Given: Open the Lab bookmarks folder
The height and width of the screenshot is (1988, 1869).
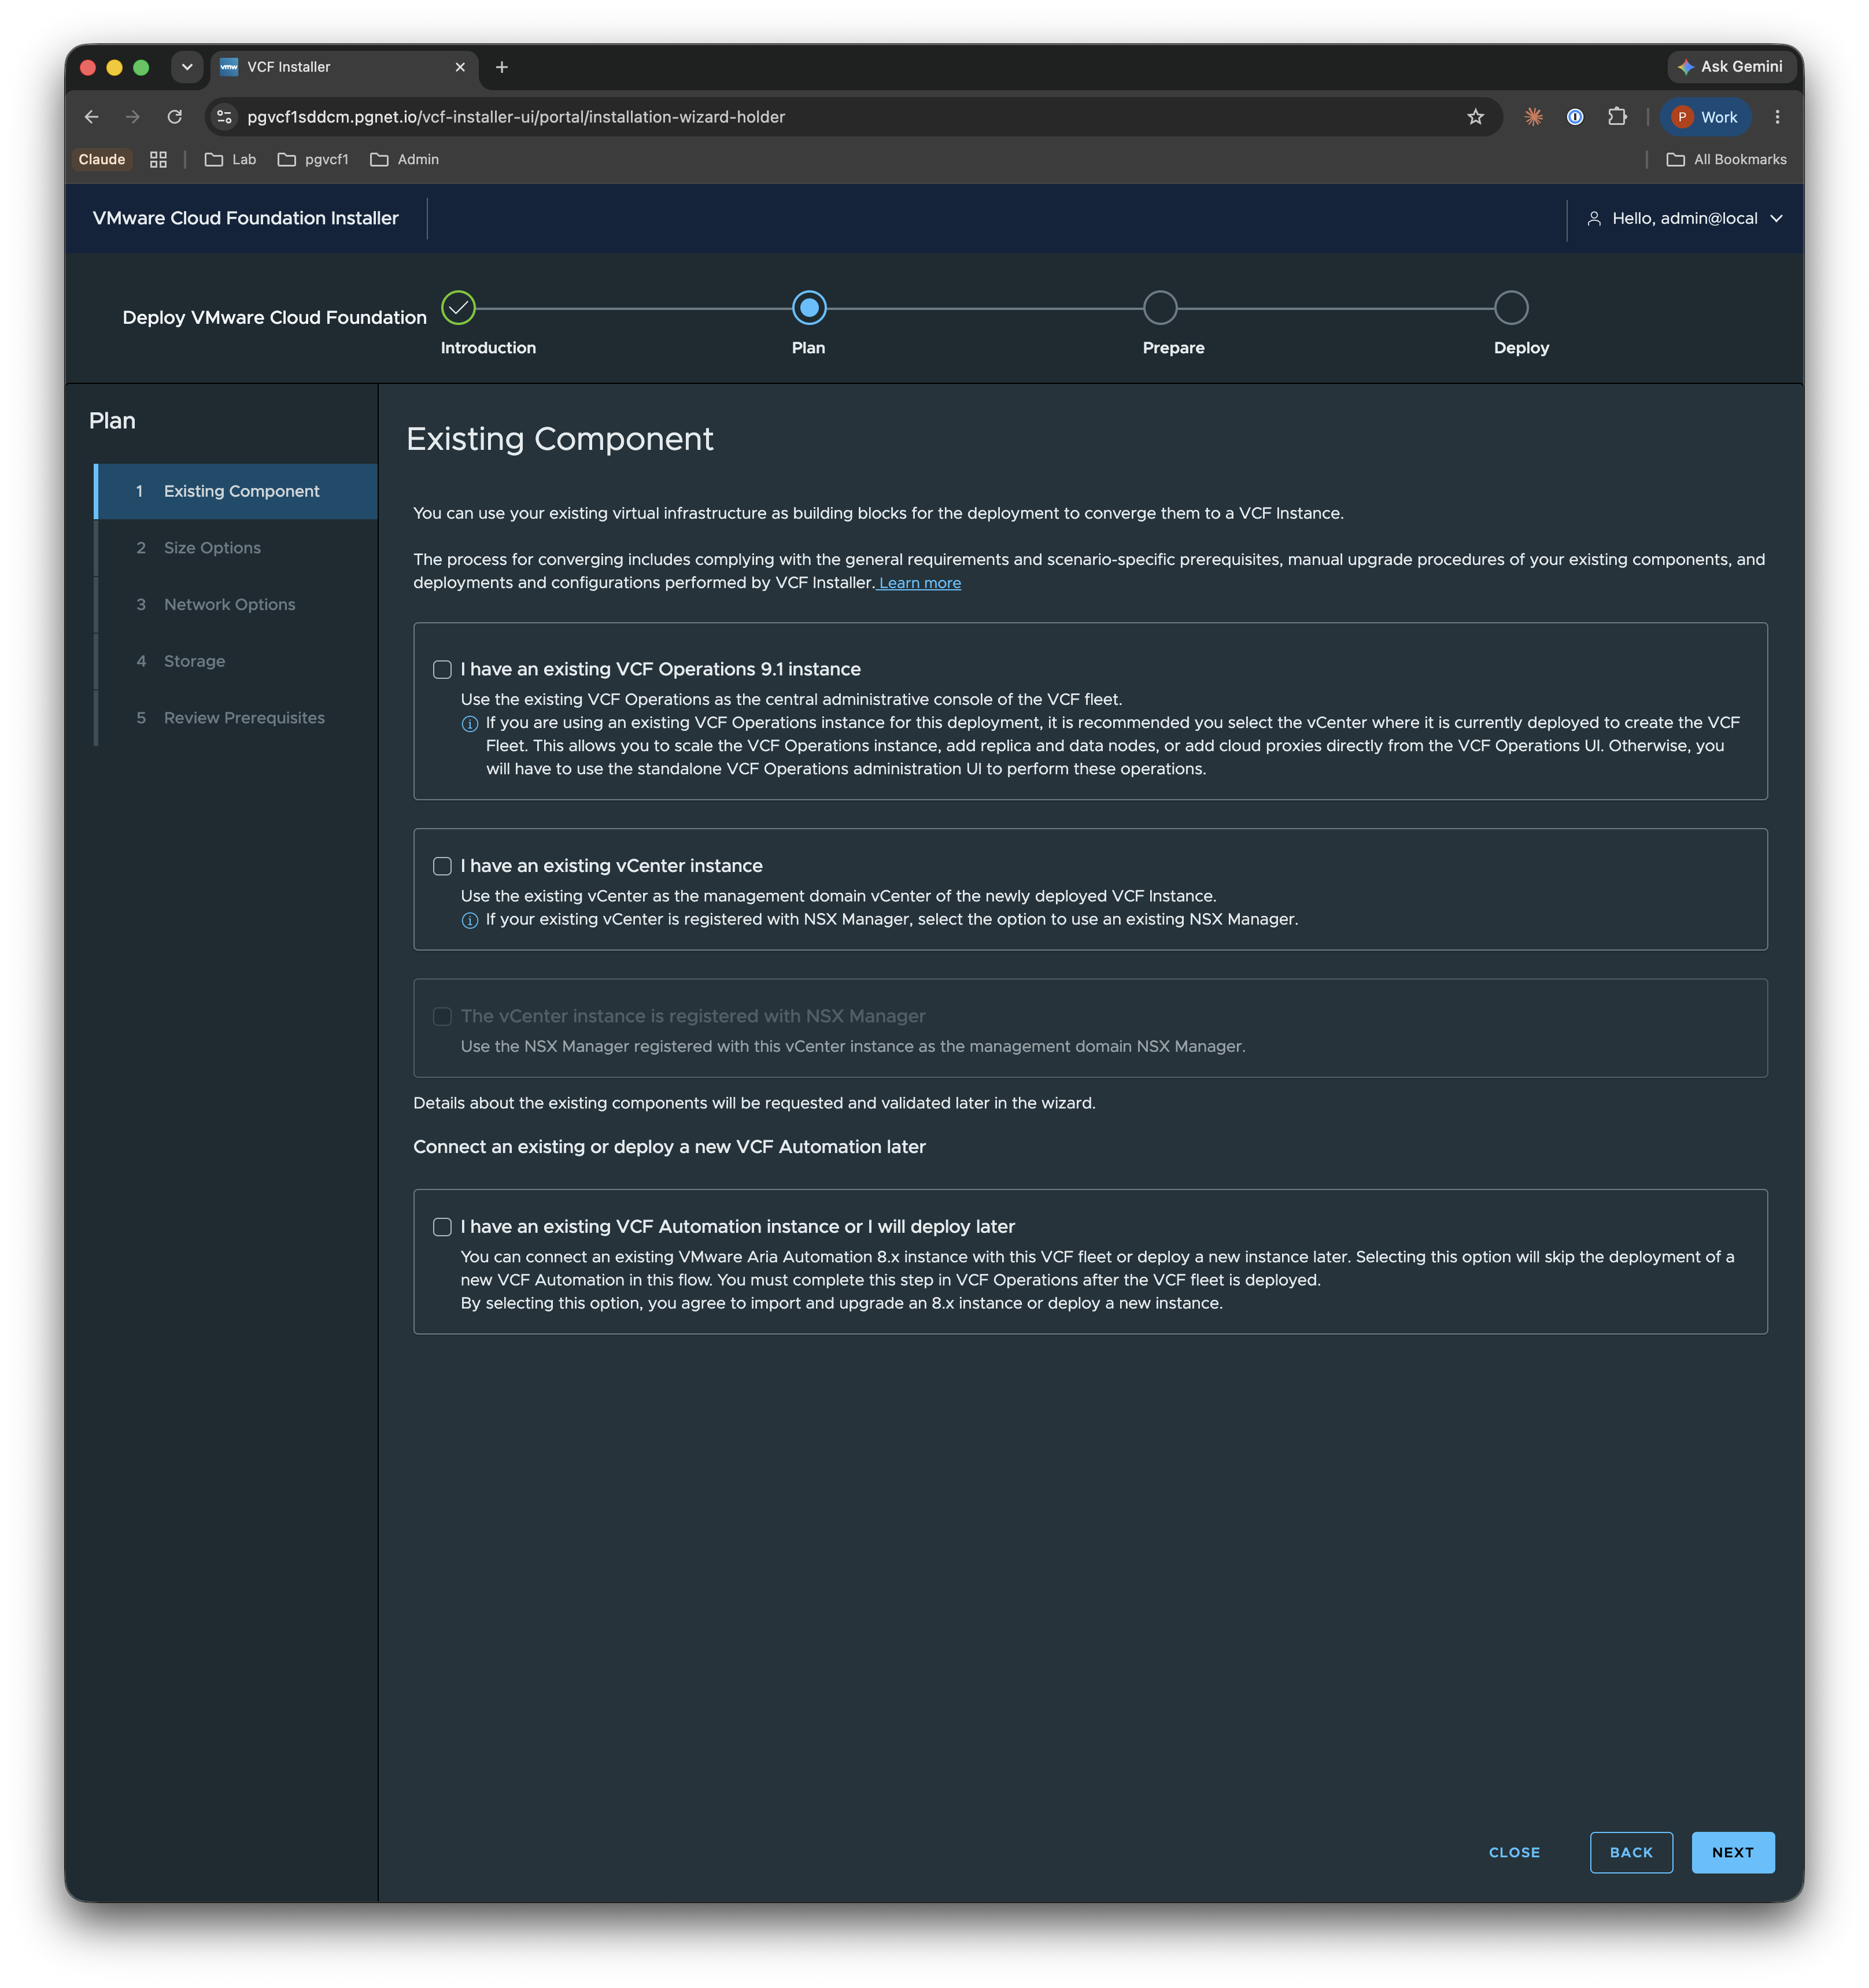Looking at the screenshot, I should [230, 160].
